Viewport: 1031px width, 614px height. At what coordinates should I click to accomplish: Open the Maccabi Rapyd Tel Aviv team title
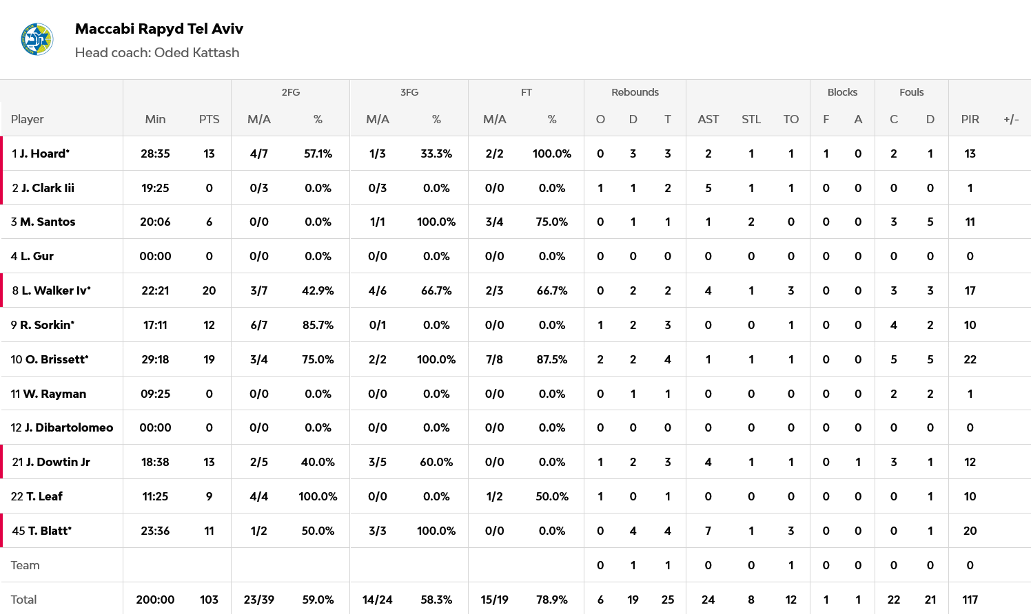pyautogui.click(x=159, y=29)
